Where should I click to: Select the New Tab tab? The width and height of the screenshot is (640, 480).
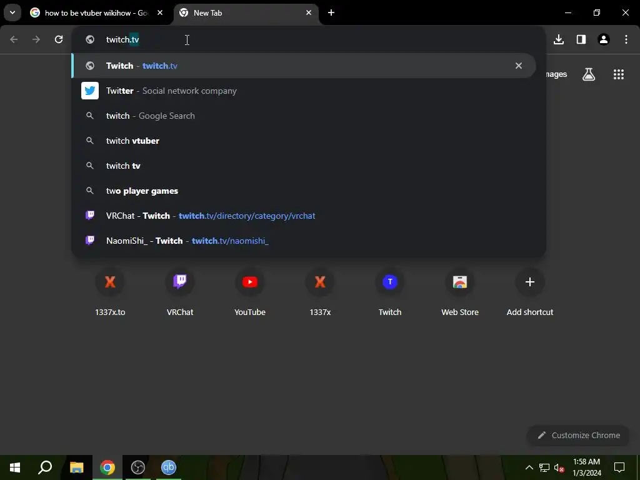(246, 12)
